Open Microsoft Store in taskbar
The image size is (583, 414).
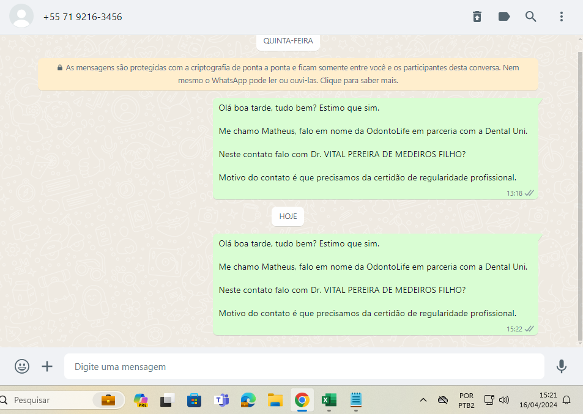pos(194,400)
